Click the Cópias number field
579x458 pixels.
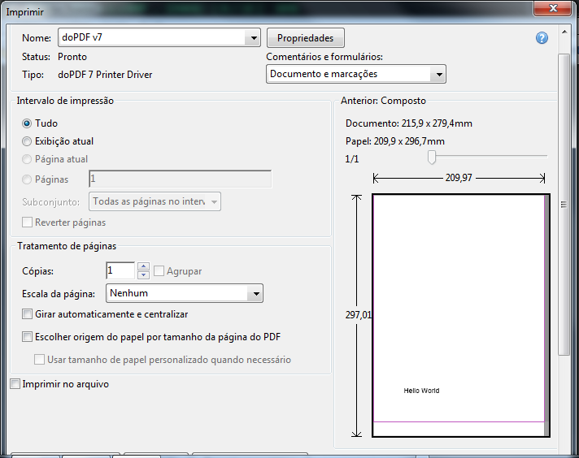click(120, 270)
